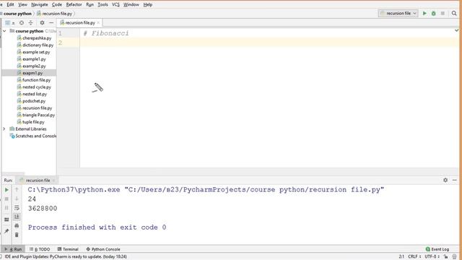The width and height of the screenshot is (462, 260).
Task: Toggle scroll-to-end in Run console
Action: 17,217
